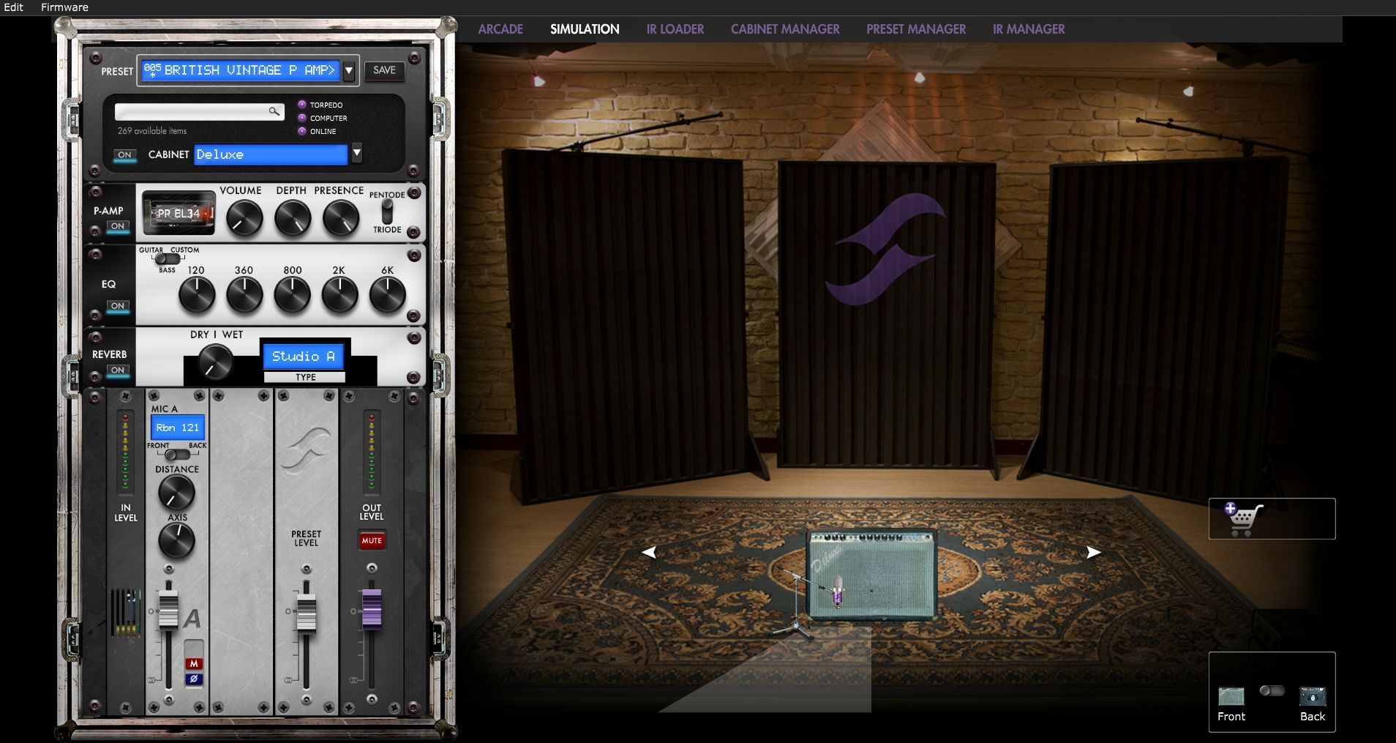The height and width of the screenshot is (743, 1396).
Task: Toggle the Pentode/Triode switch
Action: click(387, 212)
